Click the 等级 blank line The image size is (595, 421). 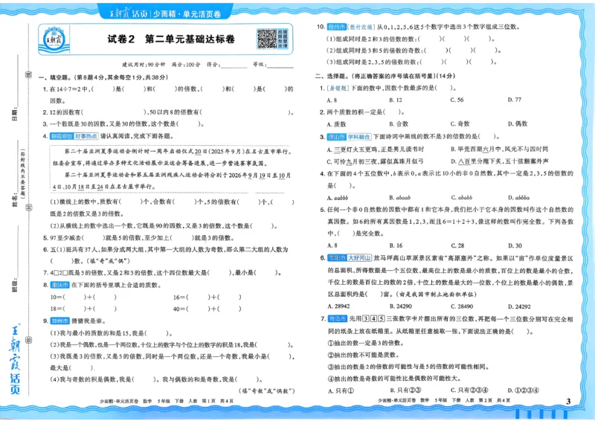[x=280, y=67]
